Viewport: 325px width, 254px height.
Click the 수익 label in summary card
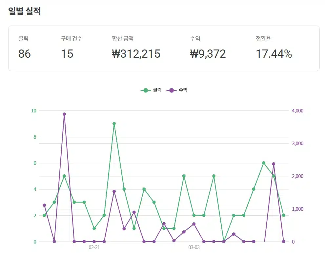[x=195, y=38]
